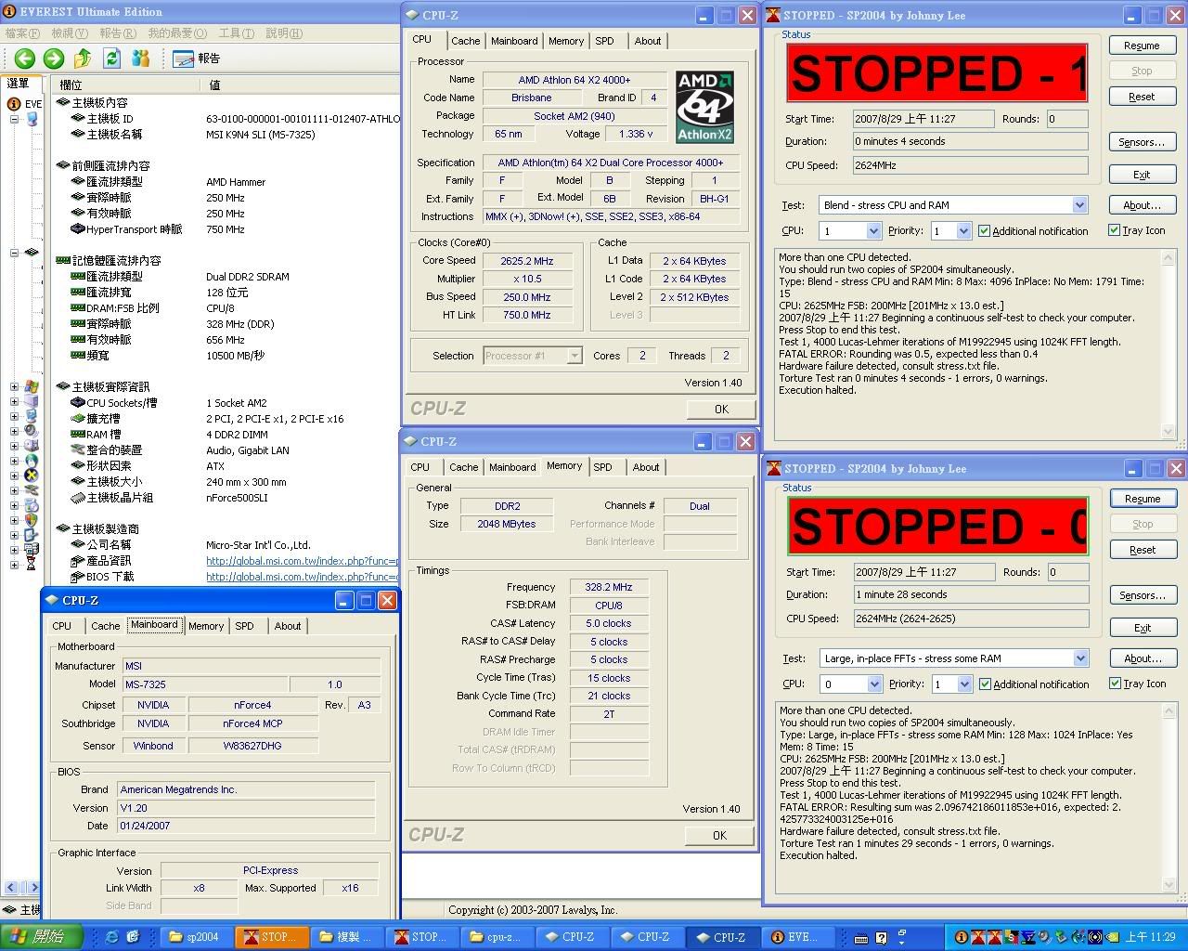Image resolution: width=1188 pixels, height=951 pixels.
Task: Click the green Forward arrow in EVEREST toolbar
Action: coord(54,59)
